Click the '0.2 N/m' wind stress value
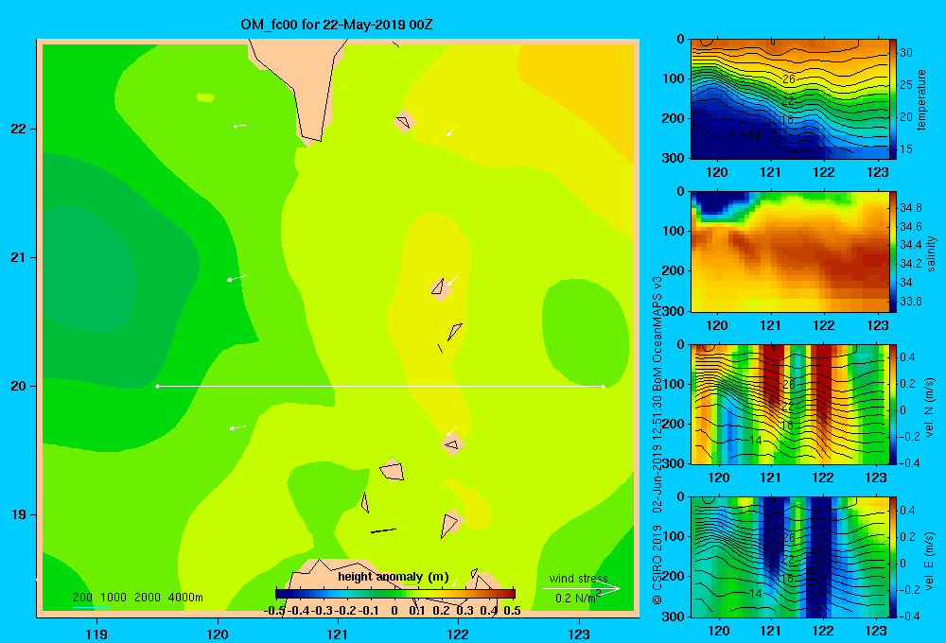Image resolution: width=946 pixels, height=643 pixels. click(x=578, y=598)
